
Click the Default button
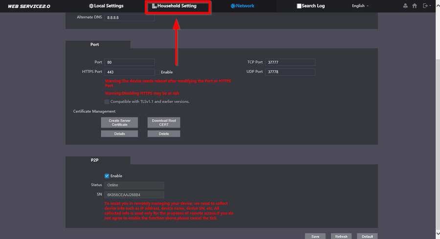click(x=367, y=236)
